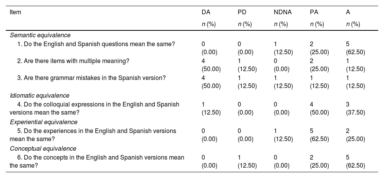Click question 1 about English and Spanish questions
384x178 pixels.
point(96,44)
